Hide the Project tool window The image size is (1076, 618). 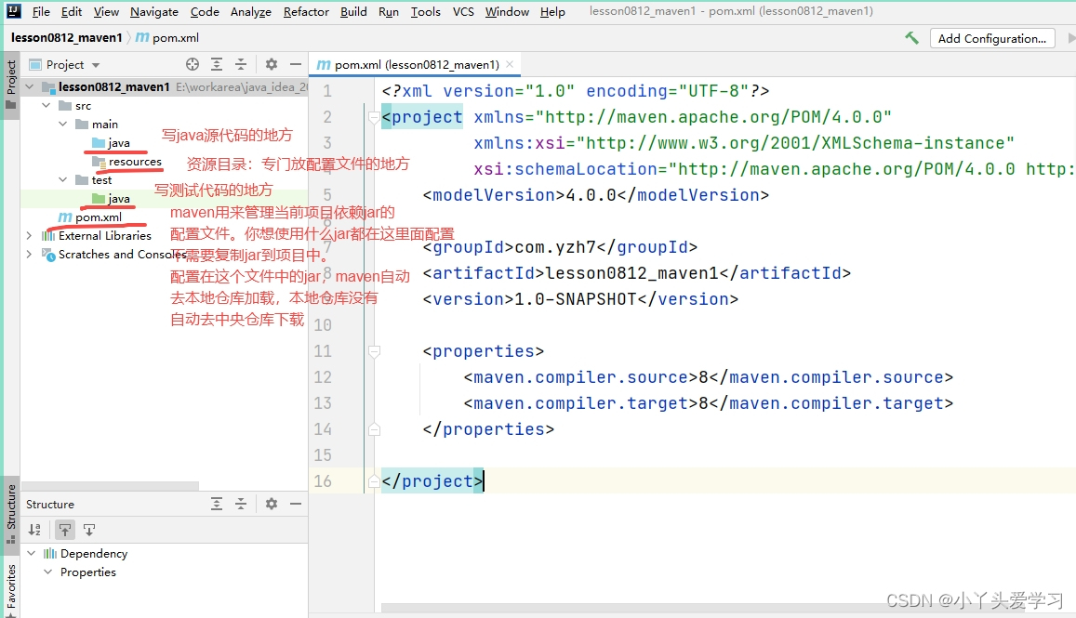296,64
